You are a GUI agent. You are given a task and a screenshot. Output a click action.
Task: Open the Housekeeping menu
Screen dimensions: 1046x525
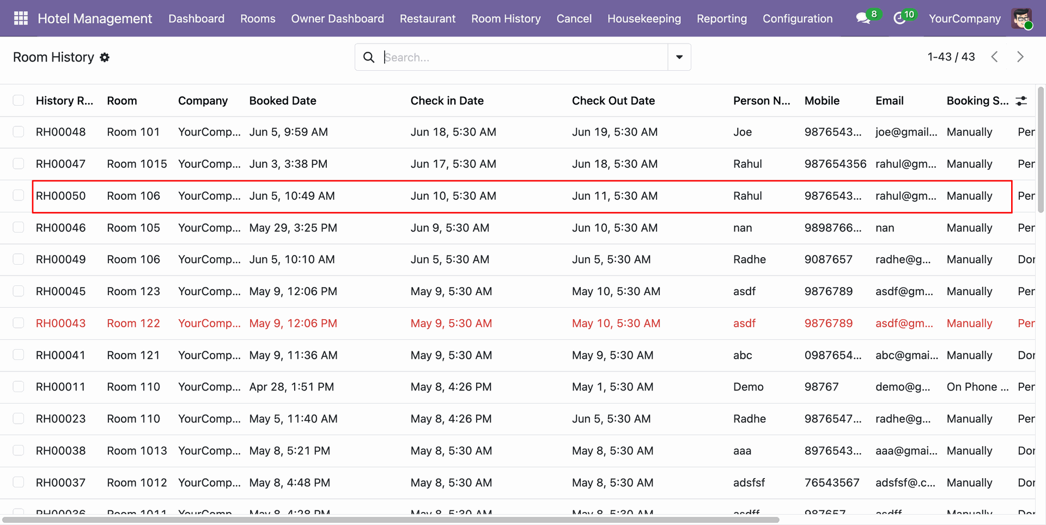coord(644,19)
